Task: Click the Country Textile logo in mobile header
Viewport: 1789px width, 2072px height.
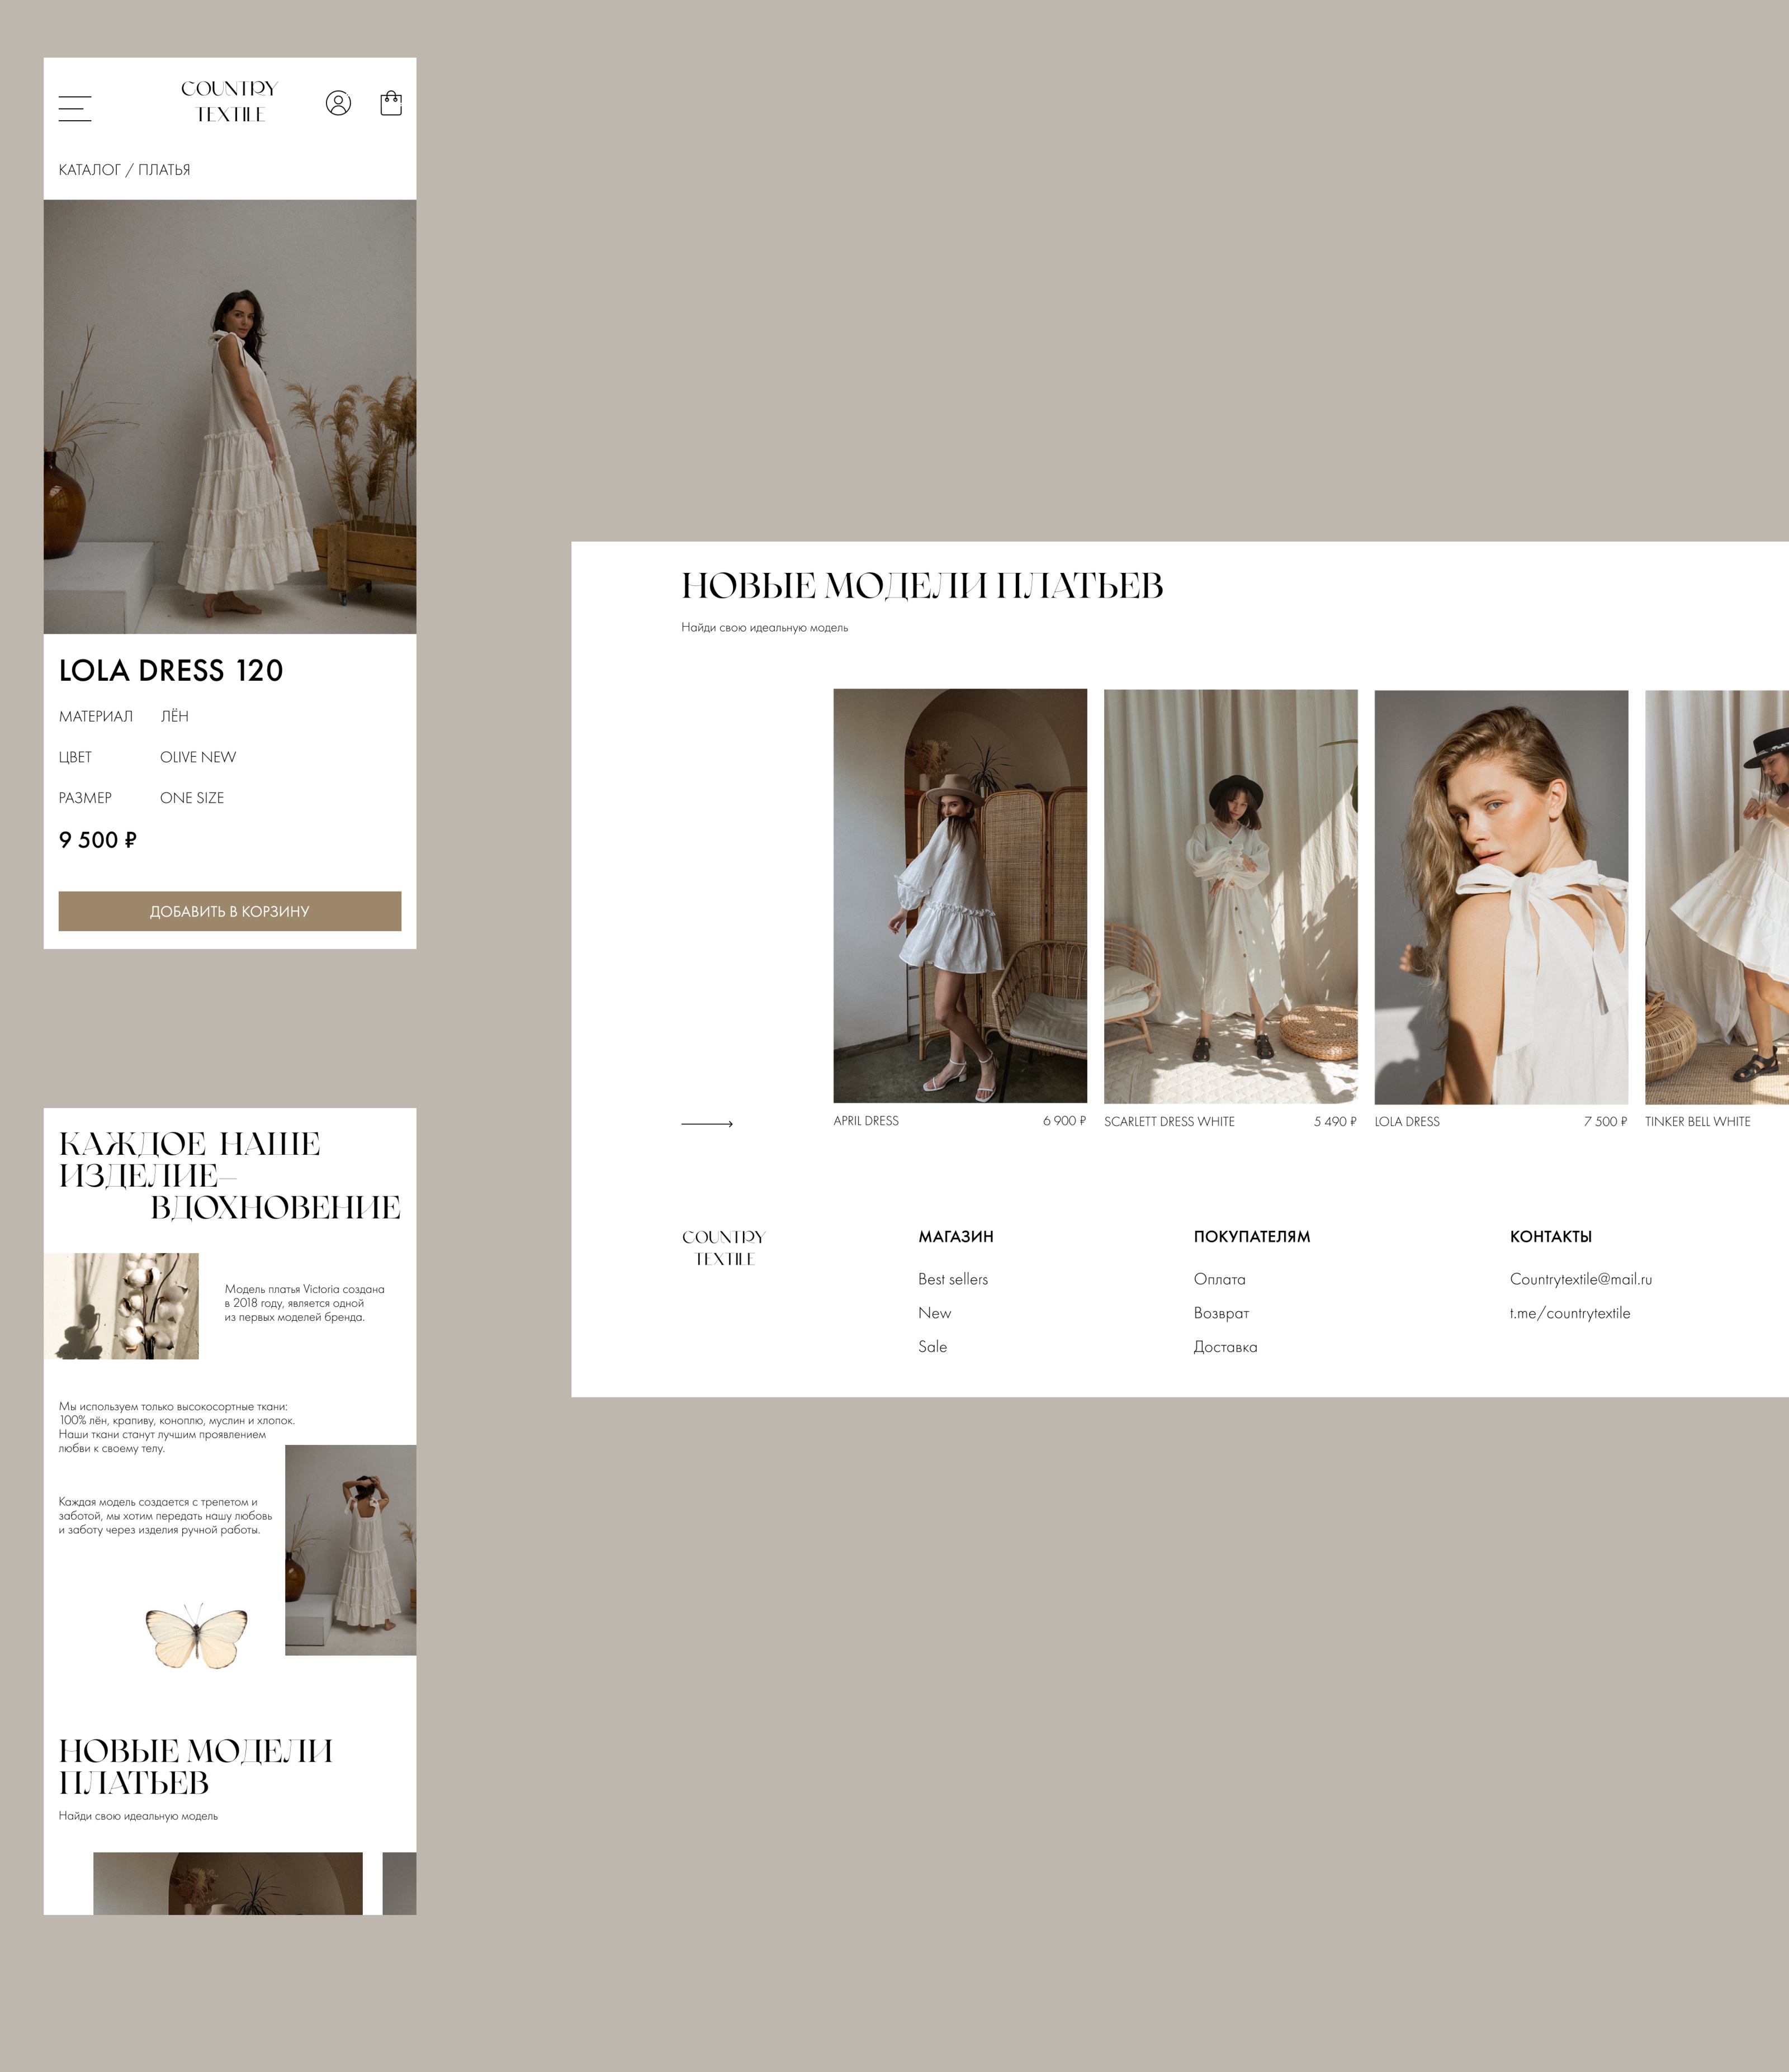Action: [229, 101]
